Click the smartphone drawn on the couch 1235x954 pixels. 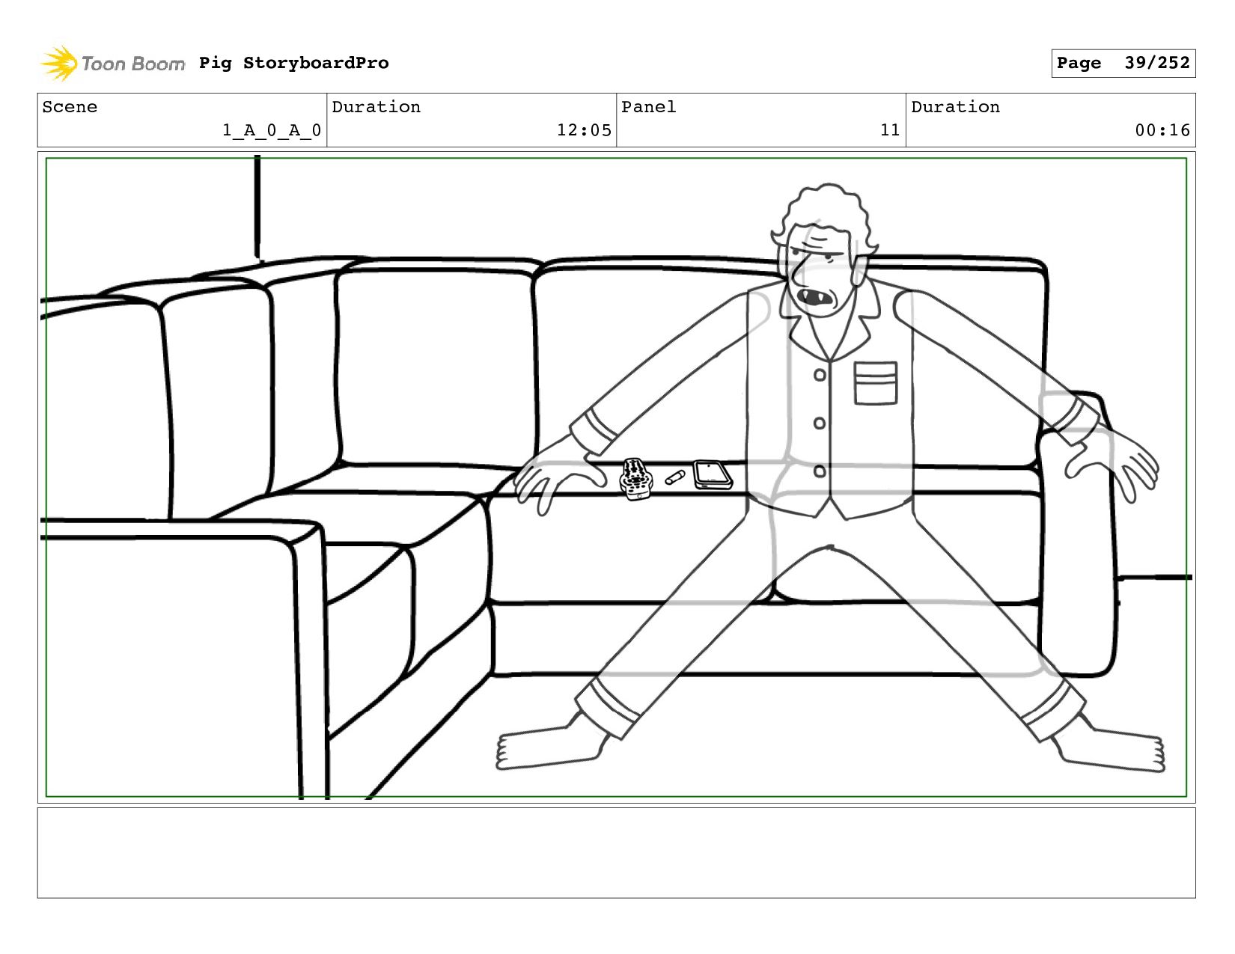point(713,475)
